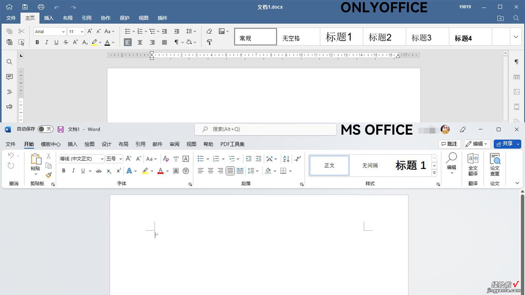Toggle ONLYOFFICE align left button
Viewport: 525px width, 295px height.
(128, 42)
